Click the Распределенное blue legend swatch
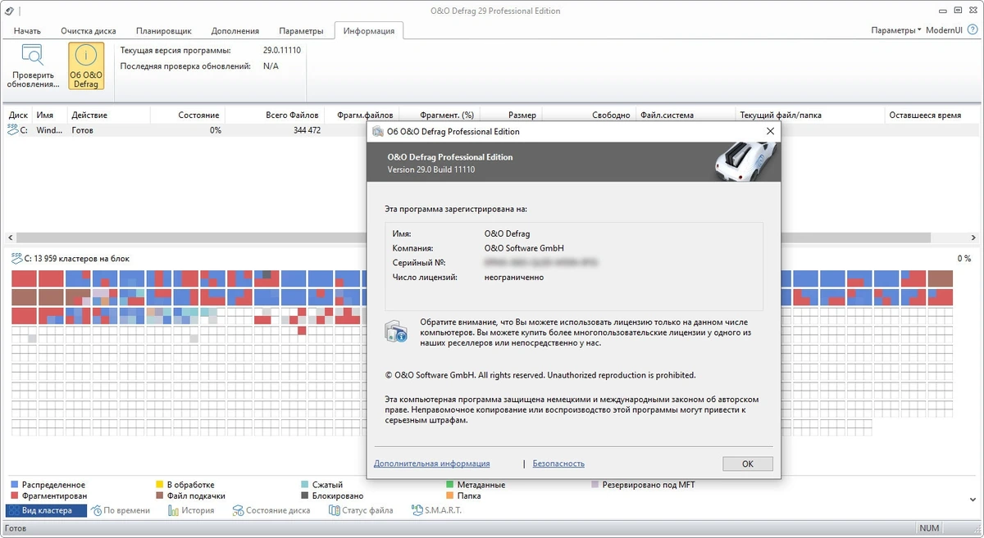 tap(15, 485)
